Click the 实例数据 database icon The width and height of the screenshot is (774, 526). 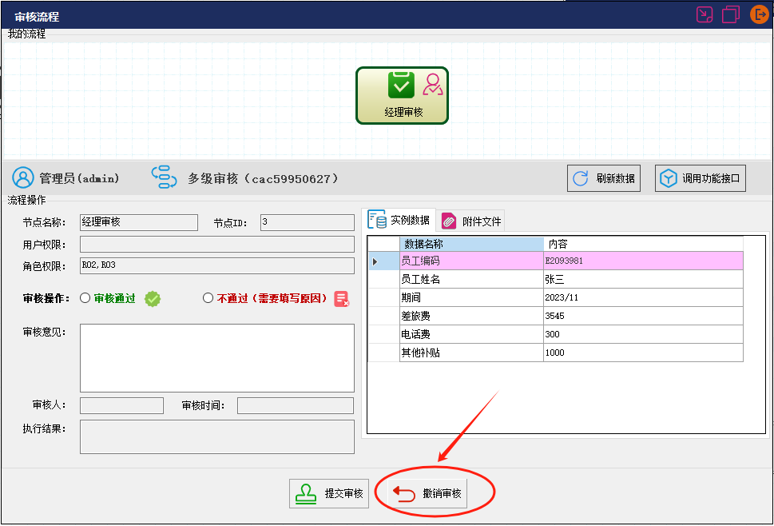click(377, 219)
